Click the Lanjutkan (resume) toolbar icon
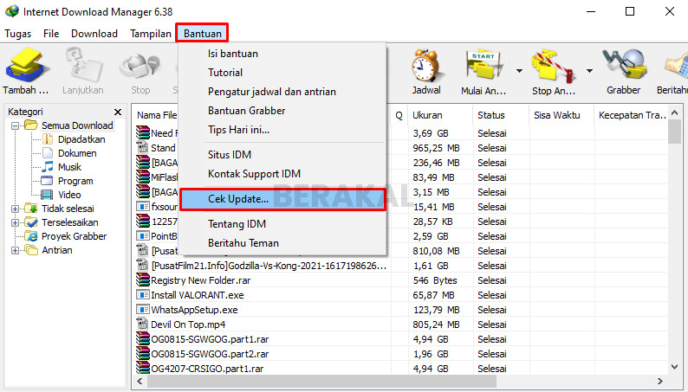The height and width of the screenshot is (392, 688). click(x=83, y=66)
